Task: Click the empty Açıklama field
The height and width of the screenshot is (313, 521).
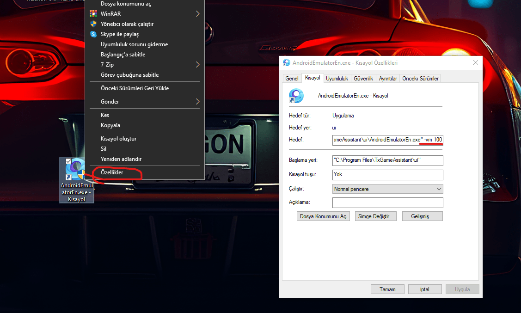Action: pyautogui.click(x=387, y=203)
